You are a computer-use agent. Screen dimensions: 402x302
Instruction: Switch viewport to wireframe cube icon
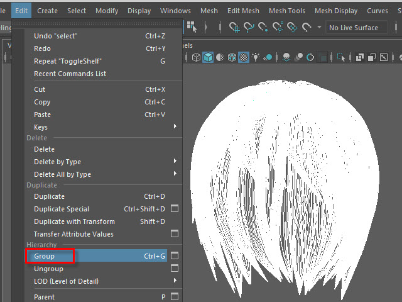pos(196,57)
